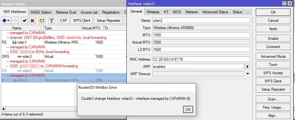Click "Wireless (Atheros AR9..." in wlan1 row
Image resolution: width=295 pixels, height=120 pixels.
click(63, 42)
